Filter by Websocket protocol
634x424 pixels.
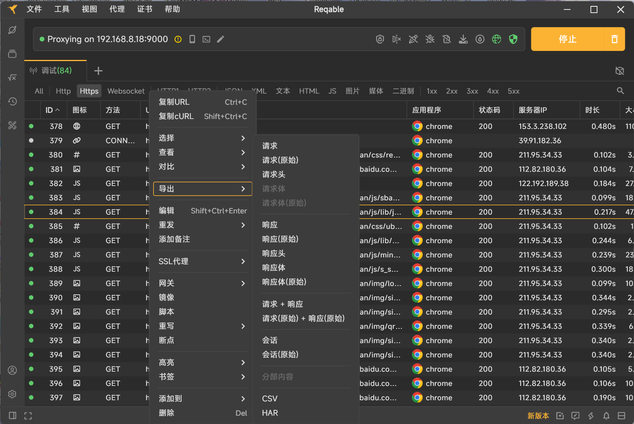[x=126, y=91]
